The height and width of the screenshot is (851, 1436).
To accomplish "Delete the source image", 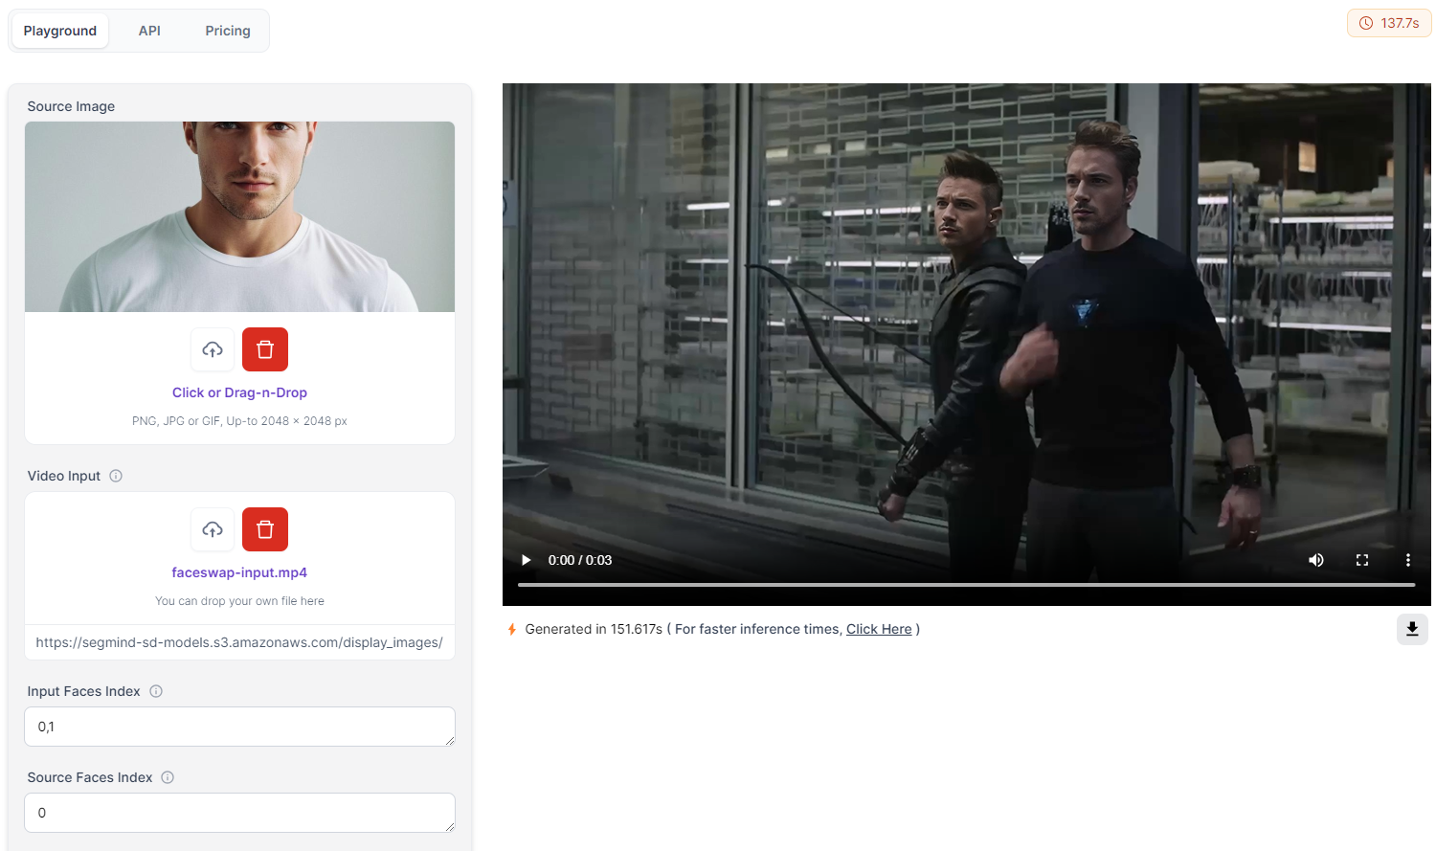I will coord(265,349).
